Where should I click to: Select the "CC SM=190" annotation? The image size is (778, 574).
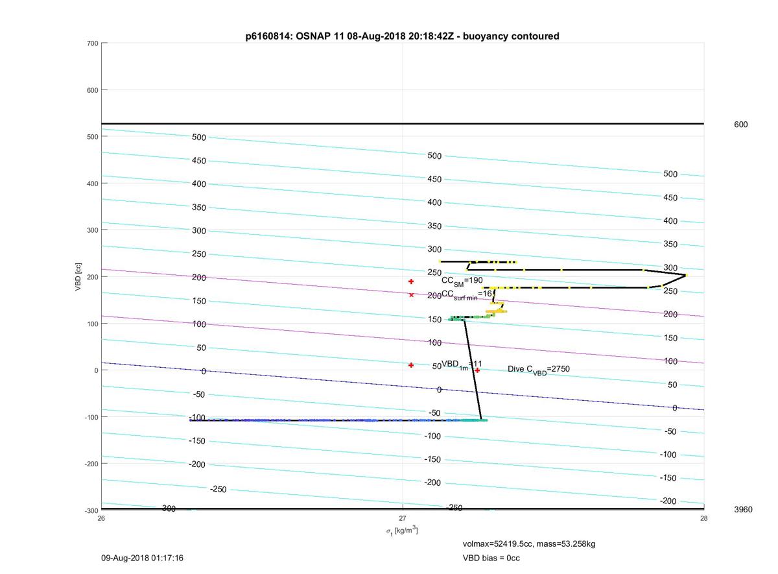[462, 281]
